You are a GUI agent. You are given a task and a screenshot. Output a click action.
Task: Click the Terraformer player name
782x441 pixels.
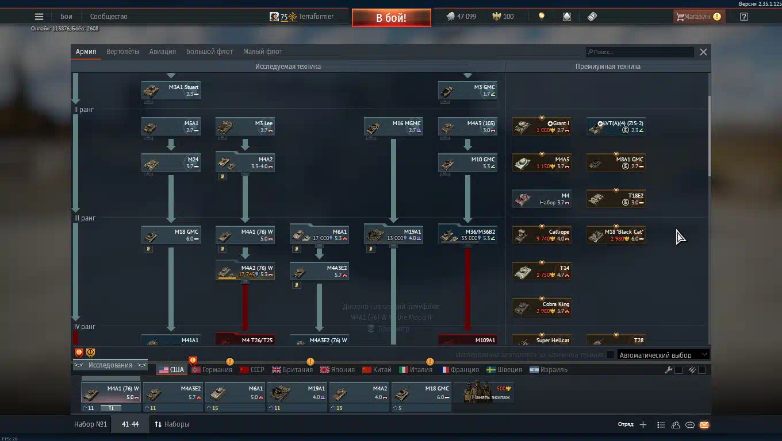[316, 17]
